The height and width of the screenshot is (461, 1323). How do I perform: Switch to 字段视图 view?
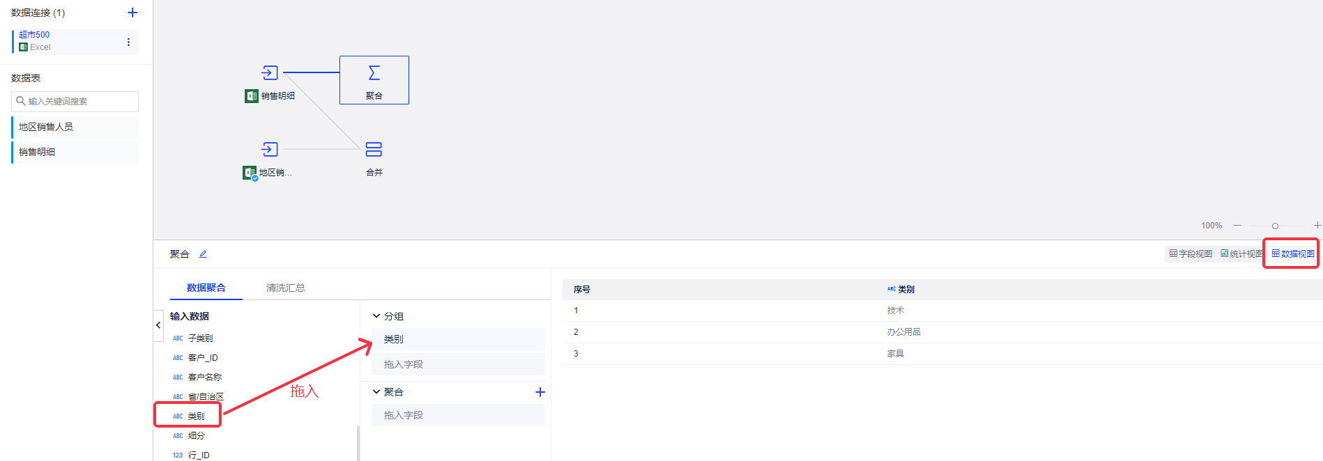(x=1191, y=254)
